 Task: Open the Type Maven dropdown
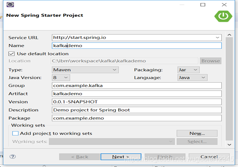point(85,70)
